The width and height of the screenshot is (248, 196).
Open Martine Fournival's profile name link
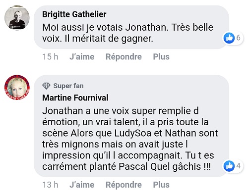pos(75,98)
